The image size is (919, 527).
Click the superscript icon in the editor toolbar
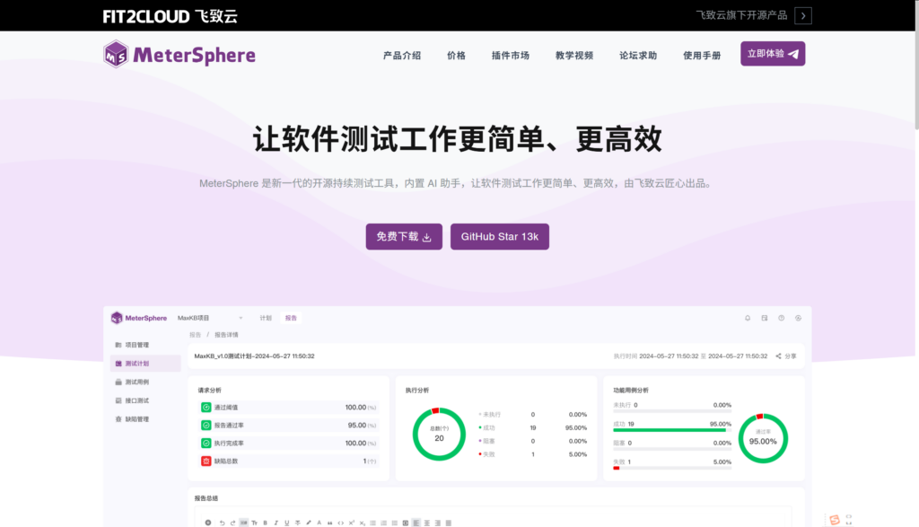pyautogui.click(x=352, y=523)
